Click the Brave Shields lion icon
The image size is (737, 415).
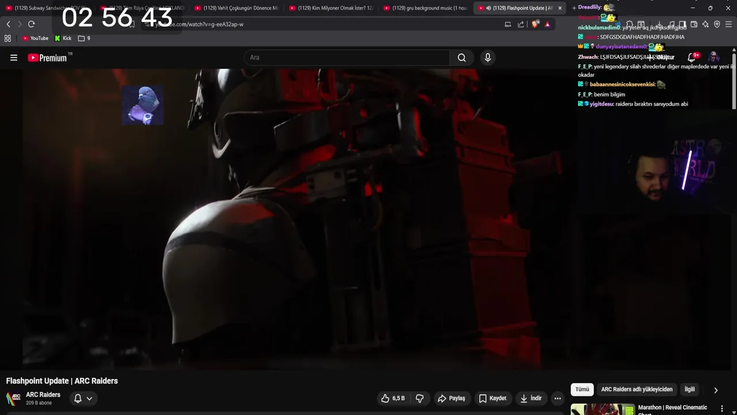coord(535,24)
